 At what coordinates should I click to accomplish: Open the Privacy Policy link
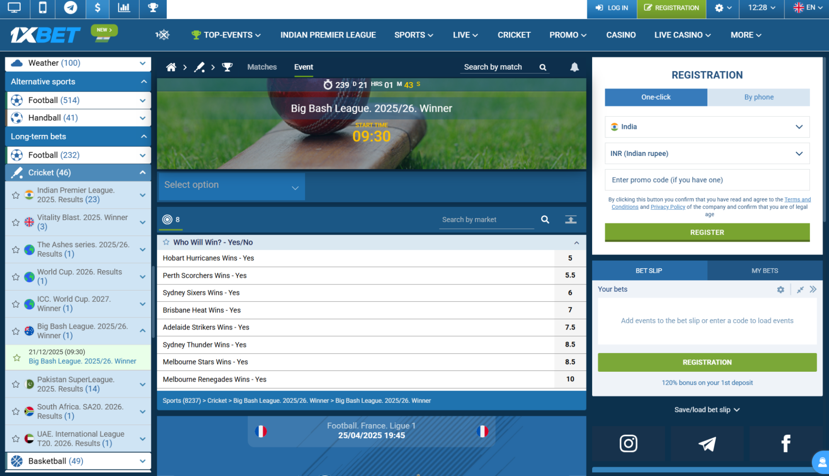point(668,207)
